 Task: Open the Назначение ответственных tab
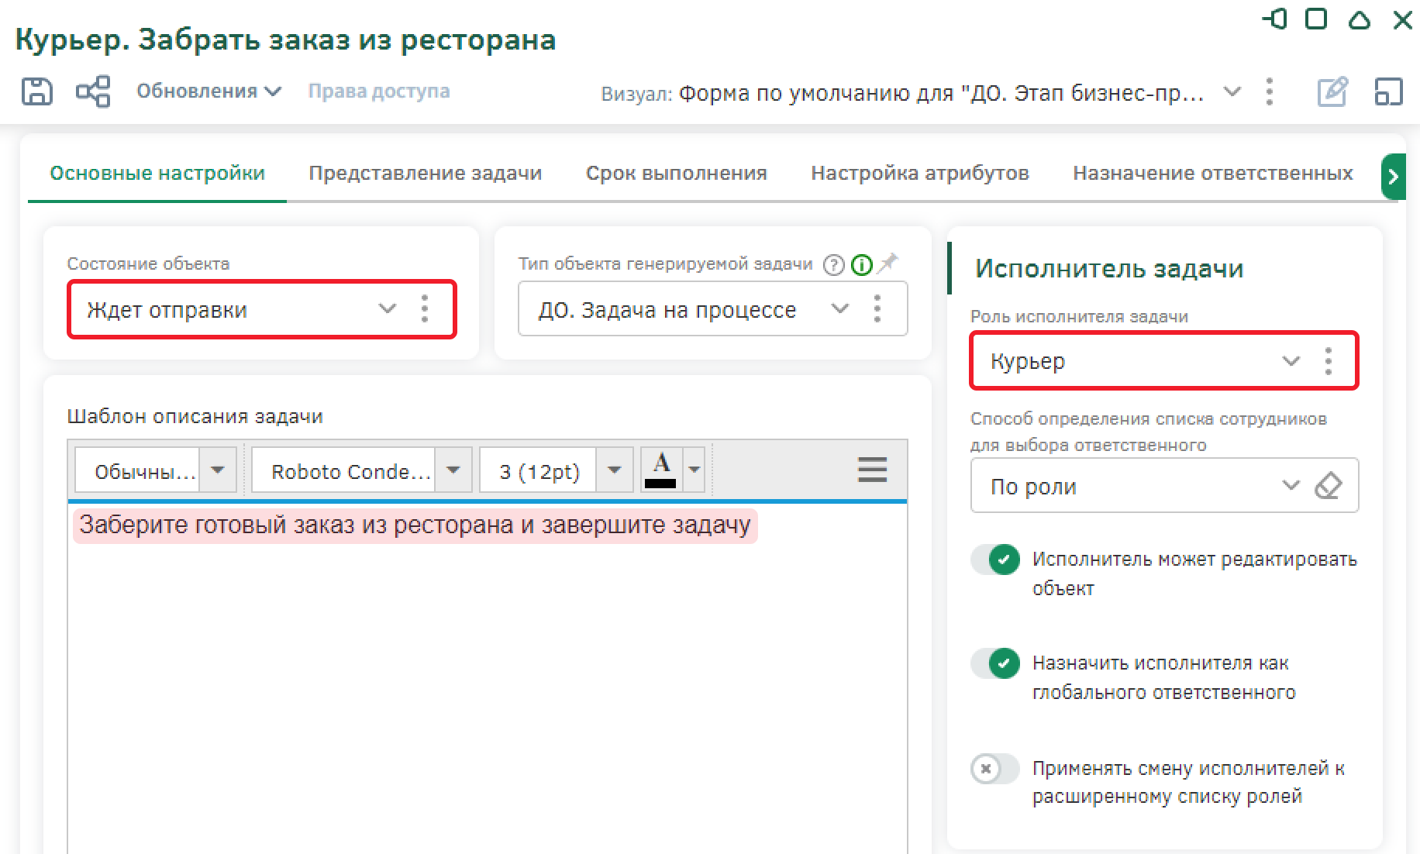1212,173
